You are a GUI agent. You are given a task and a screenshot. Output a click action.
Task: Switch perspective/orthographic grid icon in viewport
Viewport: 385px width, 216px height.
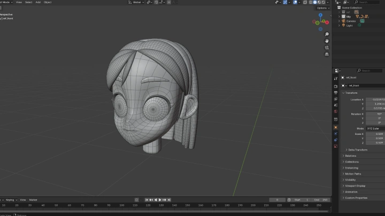pyautogui.click(x=327, y=54)
